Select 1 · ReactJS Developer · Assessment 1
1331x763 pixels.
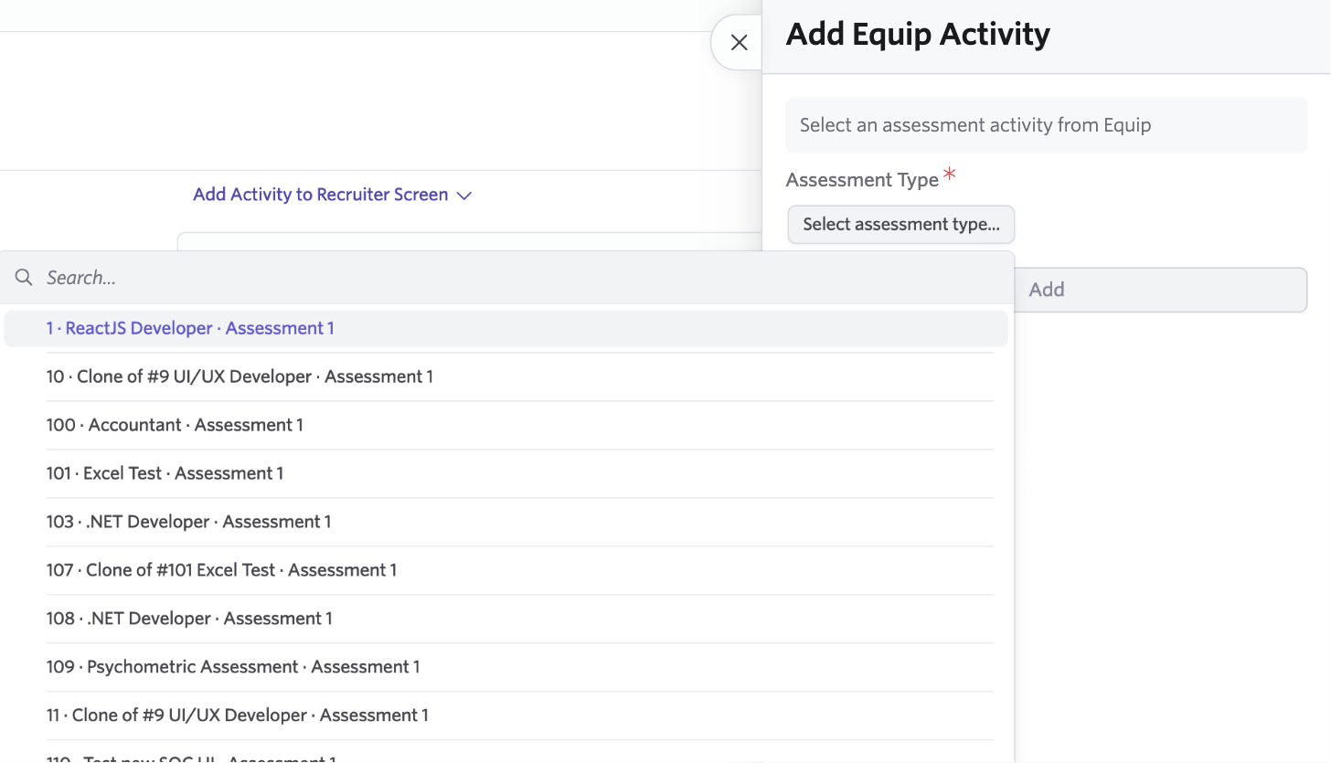click(506, 328)
